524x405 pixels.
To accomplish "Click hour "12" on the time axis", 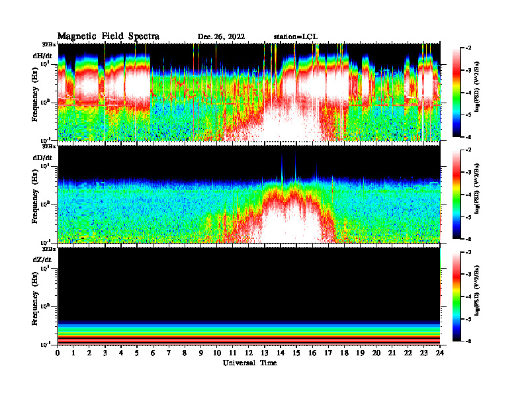I will (x=249, y=353).
